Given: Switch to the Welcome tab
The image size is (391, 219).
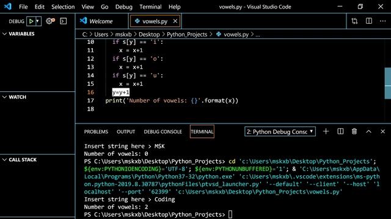Looking at the screenshot, I should (102, 21).
